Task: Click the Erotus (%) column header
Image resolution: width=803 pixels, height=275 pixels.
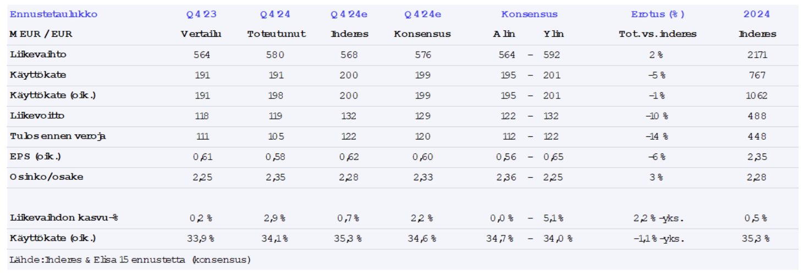Action: (657, 14)
